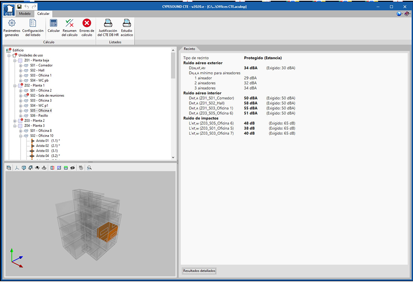Redo the last action

(x=34, y=7)
